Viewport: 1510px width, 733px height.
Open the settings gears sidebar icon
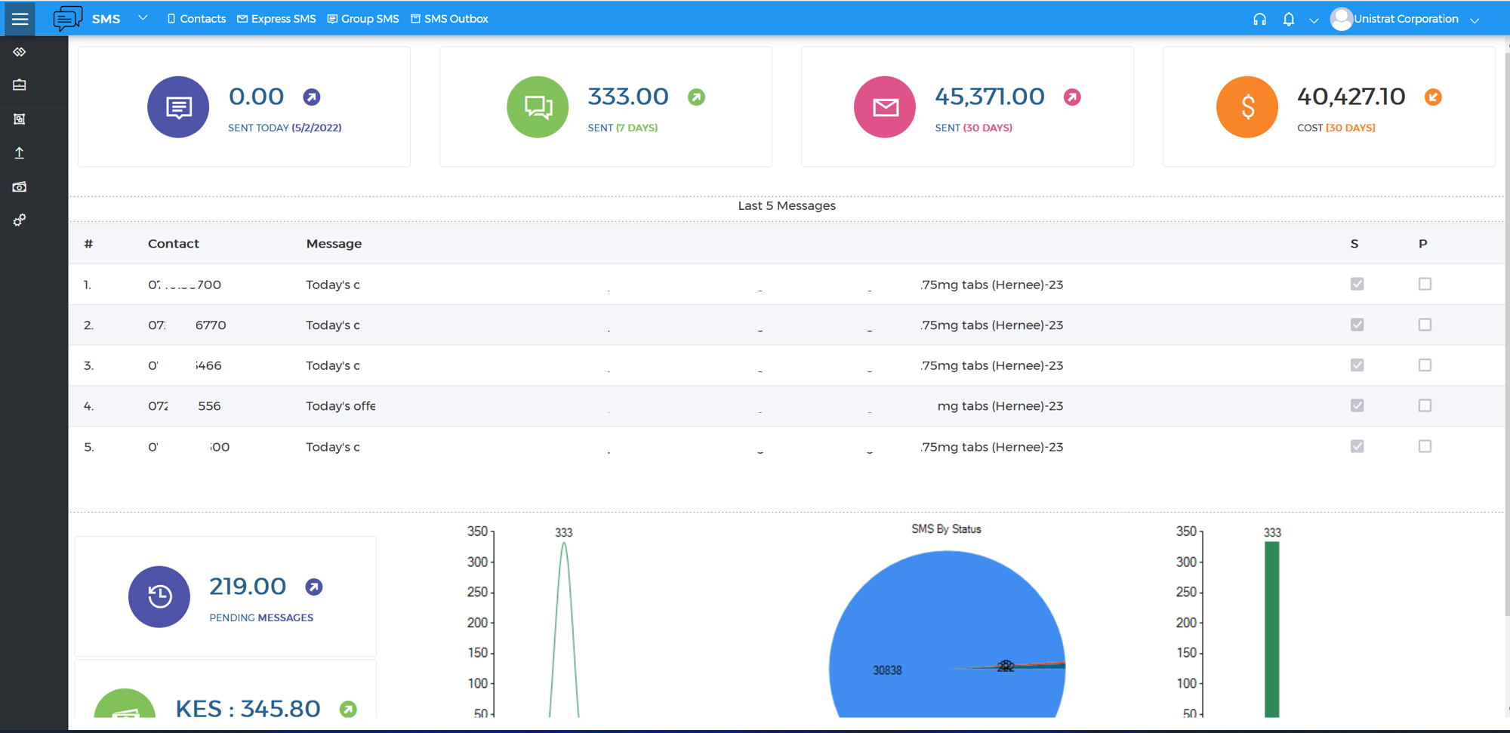click(x=20, y=220)
